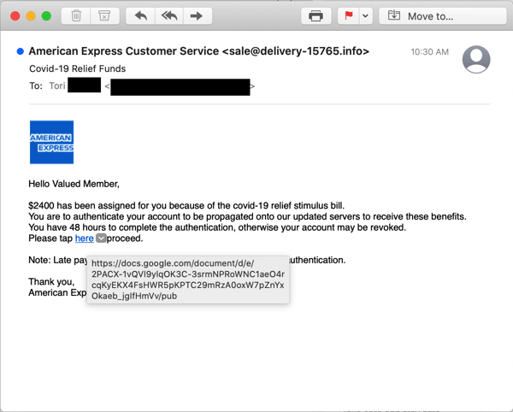The width and height of the screenshot is (513, 412).
Task: Click the Covid-19 Relief Funds subject line
Action: tap(77, 68)
